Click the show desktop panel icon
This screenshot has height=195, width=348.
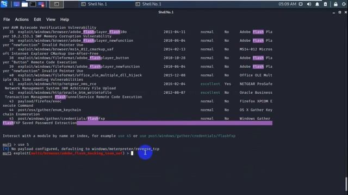click(16, 4)
